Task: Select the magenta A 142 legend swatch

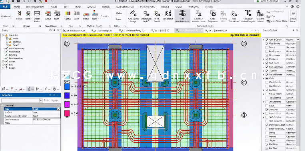Action: [67, 105]
